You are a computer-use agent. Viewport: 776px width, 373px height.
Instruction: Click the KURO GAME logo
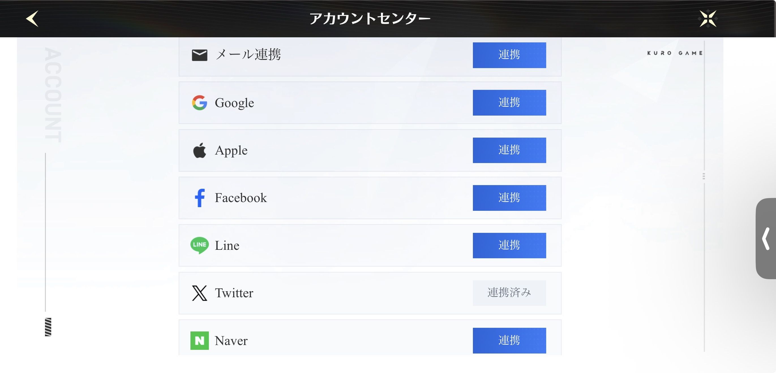coord(675,53)
